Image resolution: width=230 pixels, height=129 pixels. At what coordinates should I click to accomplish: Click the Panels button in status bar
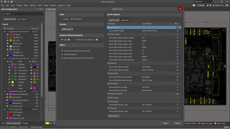(x=226, y=127)
